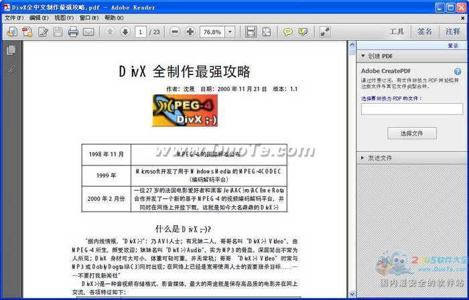469x300 pixels.
Task: Click the file to convert input field
Action: tap(412, 109)
